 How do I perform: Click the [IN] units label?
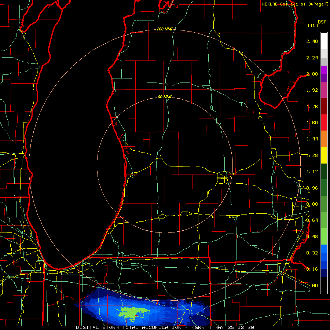pos(313,25)
